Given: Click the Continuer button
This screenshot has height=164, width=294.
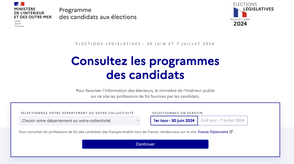Looking at the screenshot, I should pos(145,144).
